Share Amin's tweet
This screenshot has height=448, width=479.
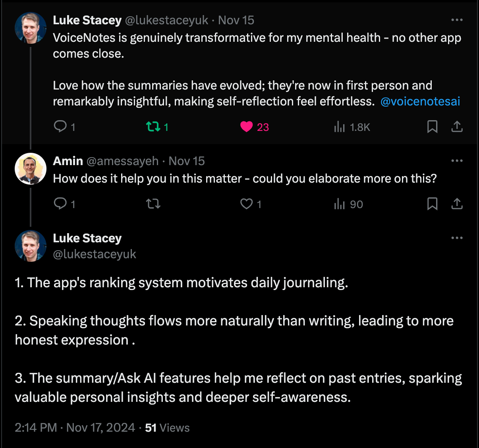tap(457, 204)
